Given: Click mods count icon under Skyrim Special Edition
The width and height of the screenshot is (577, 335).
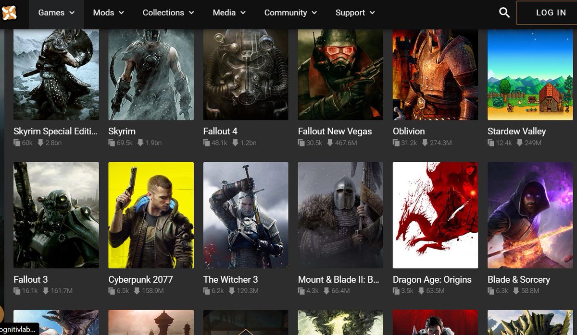Looking at the screenshot, I should point(17,143).
